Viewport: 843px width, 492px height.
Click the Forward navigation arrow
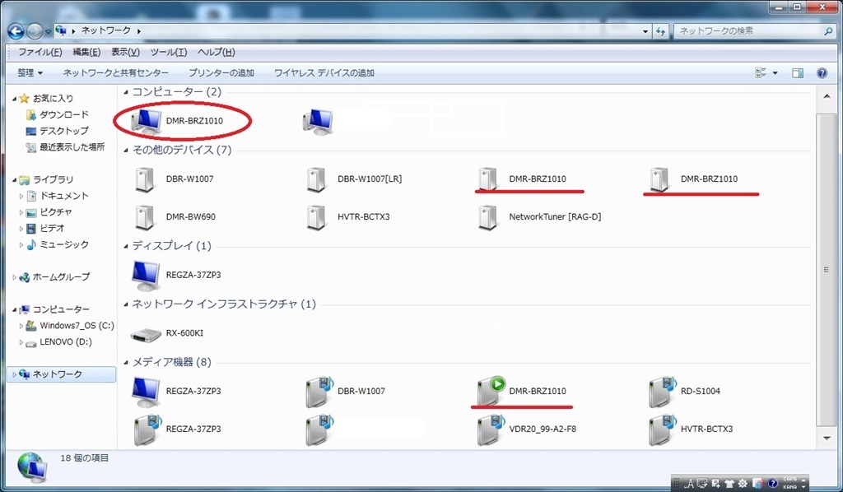click(x=35, y=31)
